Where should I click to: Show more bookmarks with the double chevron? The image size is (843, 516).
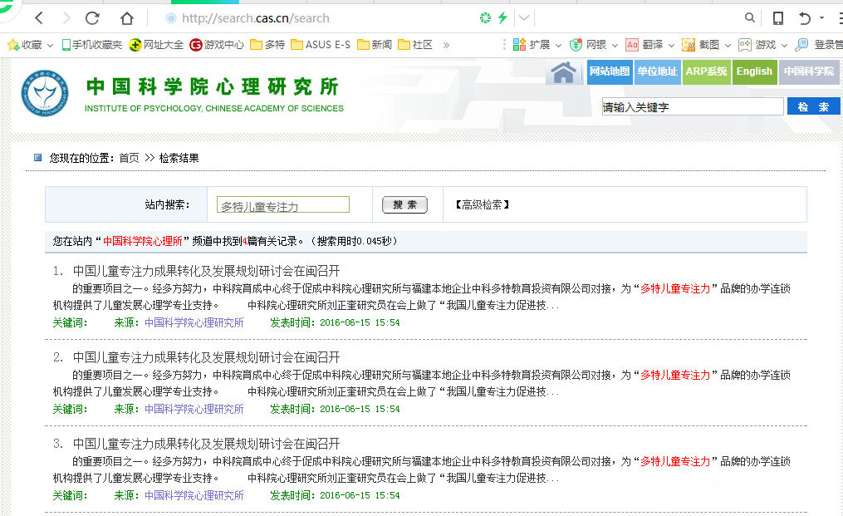point(446,45)
